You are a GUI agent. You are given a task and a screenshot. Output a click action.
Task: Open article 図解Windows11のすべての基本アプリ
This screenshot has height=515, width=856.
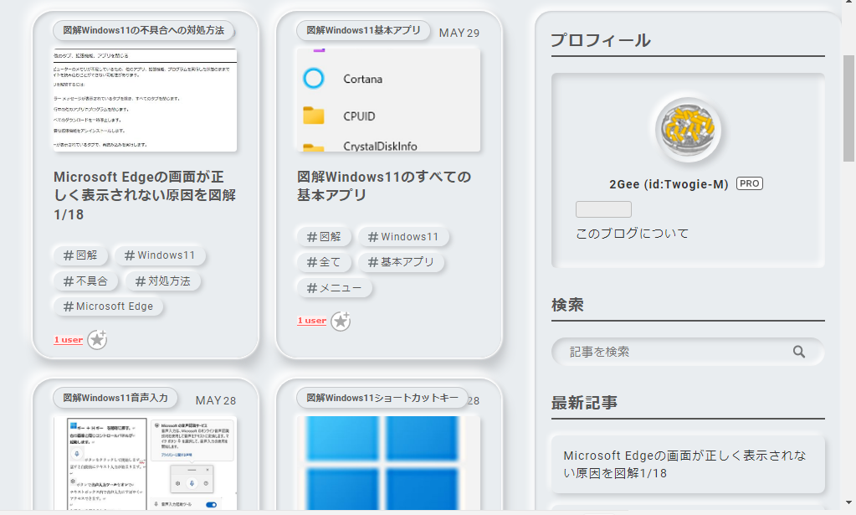pos(384,186)
